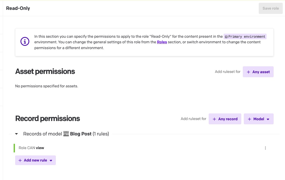
Task: Click the Blog Post model emoji icon
Action: (x=66, y=134)
